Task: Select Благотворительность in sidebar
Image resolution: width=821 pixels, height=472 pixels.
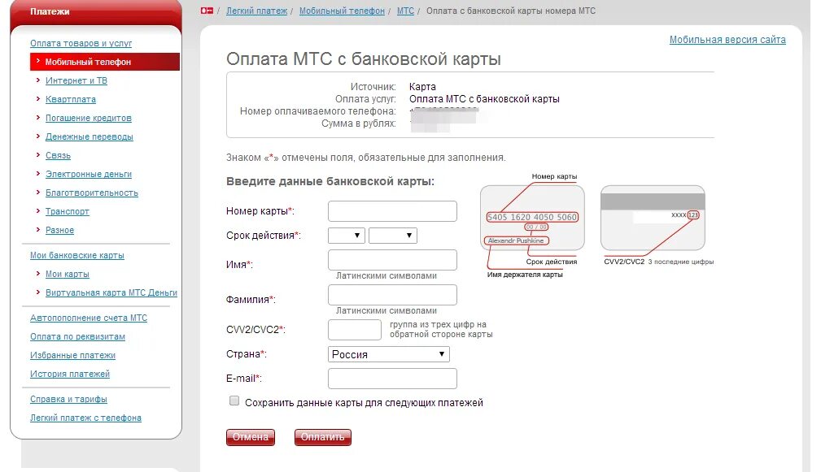Action: click(92, 193)
